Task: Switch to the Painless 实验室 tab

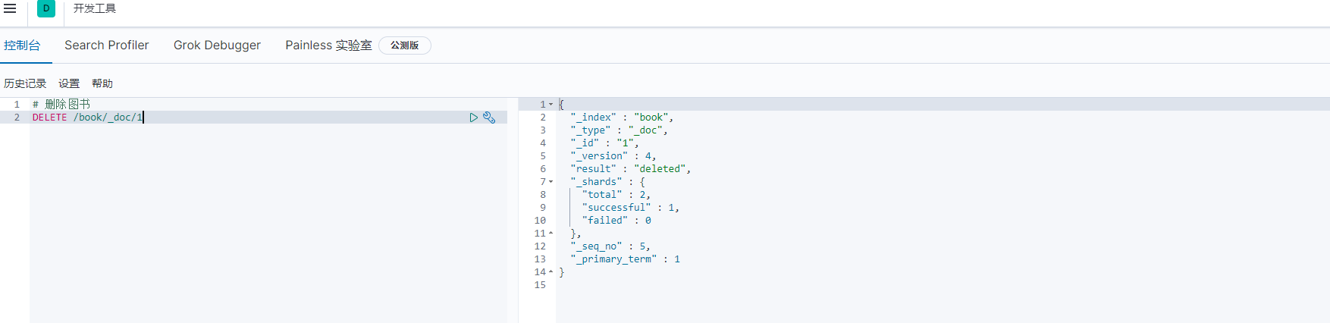Action: coord(328,45)
